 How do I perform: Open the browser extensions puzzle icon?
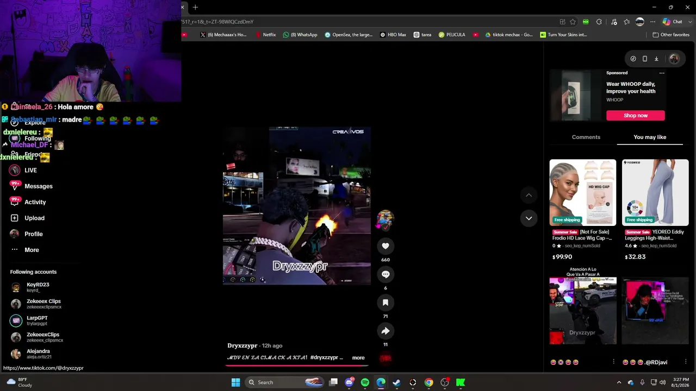coord(599,22)
